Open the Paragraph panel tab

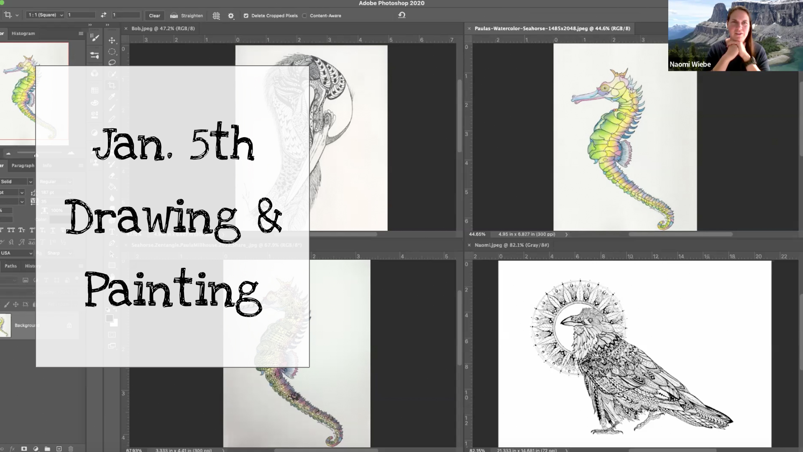coord(23,166)
